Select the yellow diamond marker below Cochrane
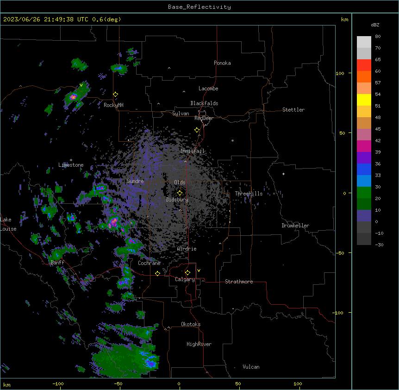 [x=157, y=273]
